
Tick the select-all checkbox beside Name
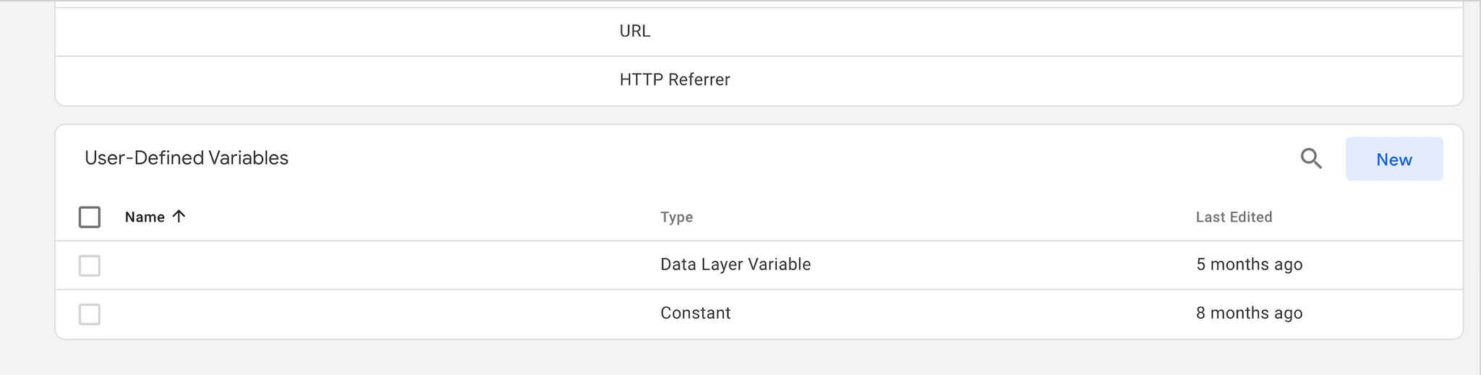click(90, 217)
